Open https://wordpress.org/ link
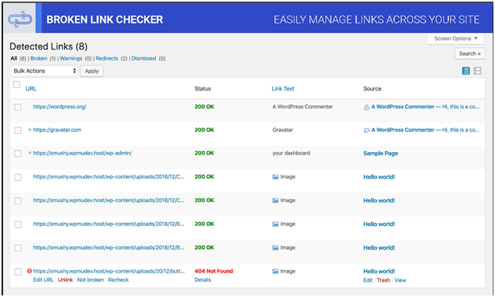 [x=60, y=106]
